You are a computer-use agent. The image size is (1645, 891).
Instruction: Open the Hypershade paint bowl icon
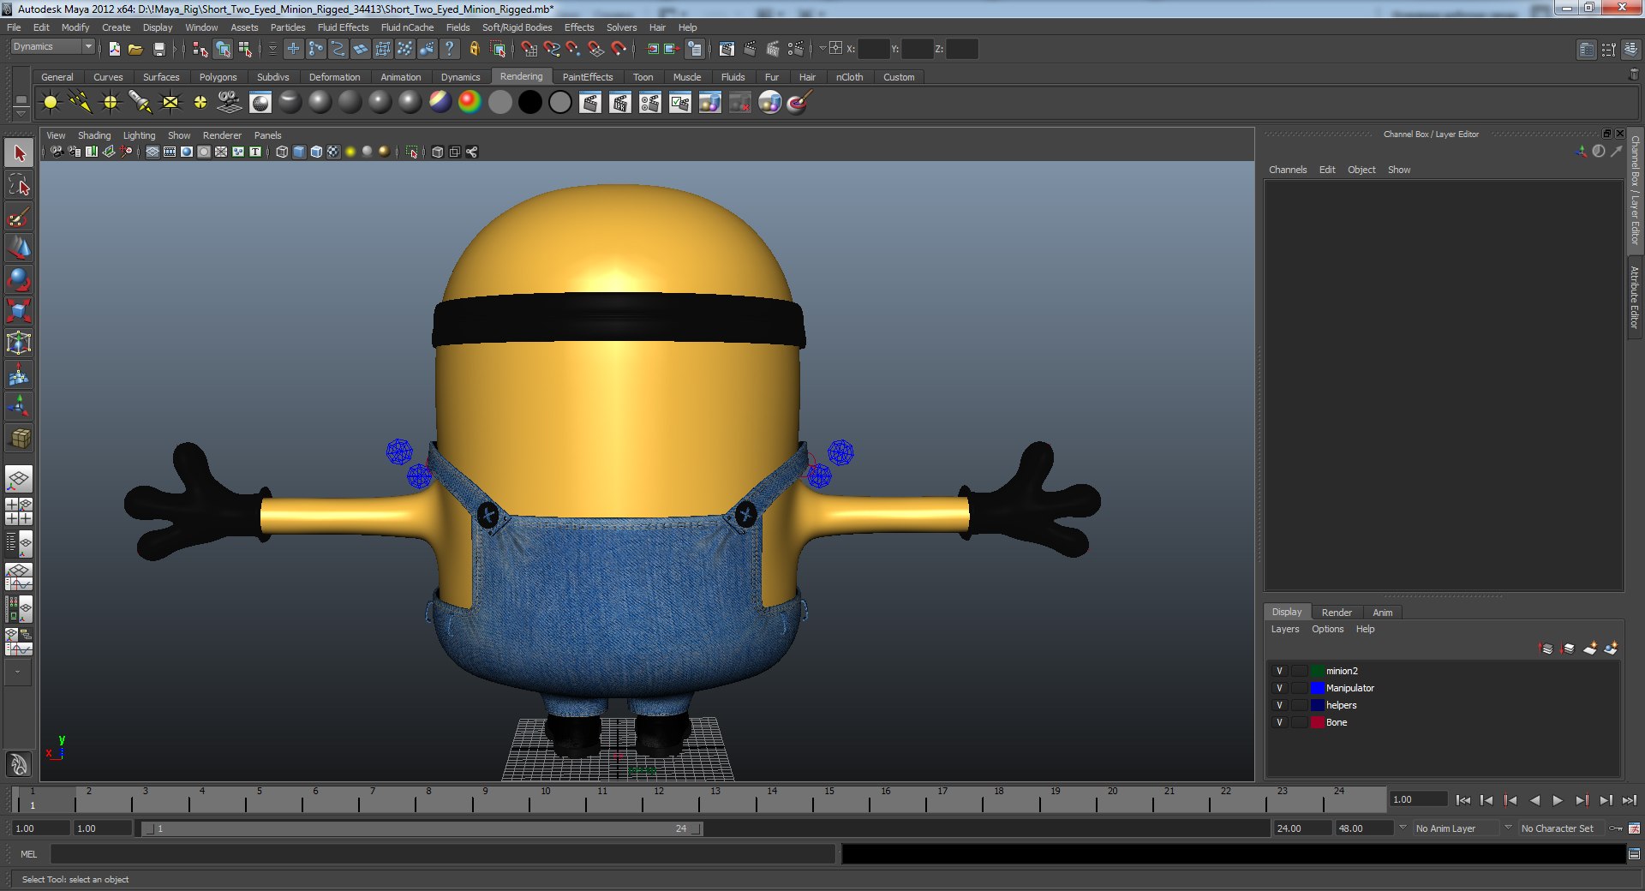(799, 103)
